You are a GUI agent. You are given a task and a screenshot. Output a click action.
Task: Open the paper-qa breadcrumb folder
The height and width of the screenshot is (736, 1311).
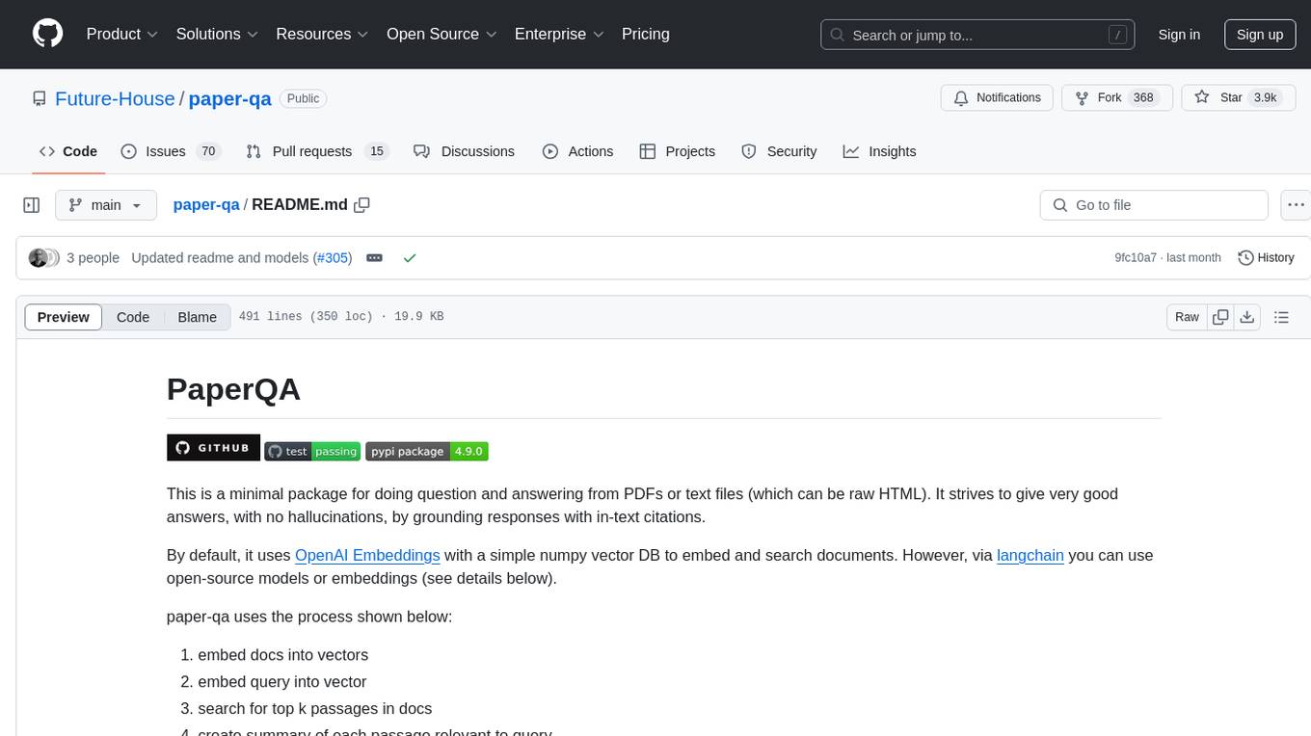[206, 205]
